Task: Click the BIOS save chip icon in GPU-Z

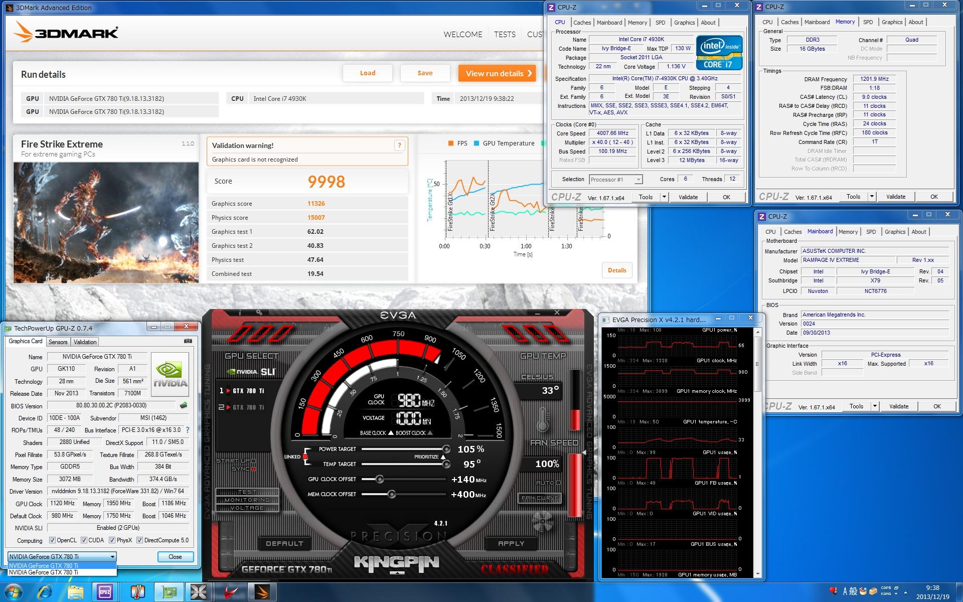Action: point(184,405)
